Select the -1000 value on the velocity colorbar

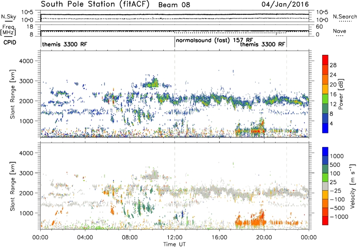point(339,217)
